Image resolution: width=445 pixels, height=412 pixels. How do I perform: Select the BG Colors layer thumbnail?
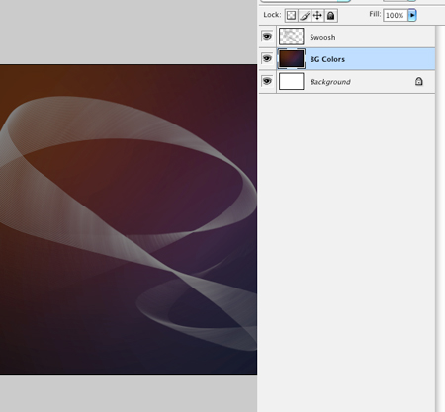coord(292,58)
